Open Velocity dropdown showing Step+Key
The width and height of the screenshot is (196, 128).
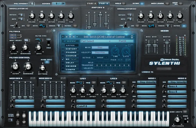[x=100, y=53]
